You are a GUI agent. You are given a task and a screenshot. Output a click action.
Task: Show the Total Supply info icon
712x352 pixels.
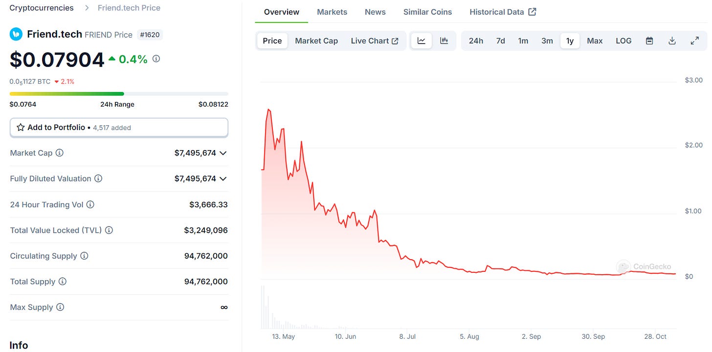[x=63, y=282]
